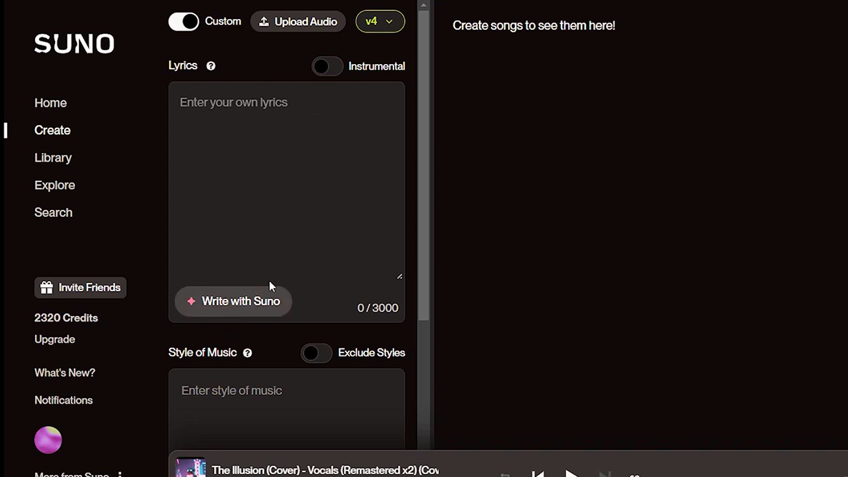Viewport: 848px width, 477px height.
Task: Click the Create songs to see them here! text
Action: pyautogui.click(x=534, y=26)
